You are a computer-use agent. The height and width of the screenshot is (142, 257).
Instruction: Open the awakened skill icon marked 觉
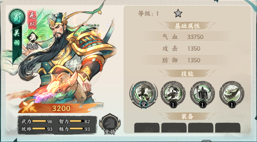pos(144,94)
